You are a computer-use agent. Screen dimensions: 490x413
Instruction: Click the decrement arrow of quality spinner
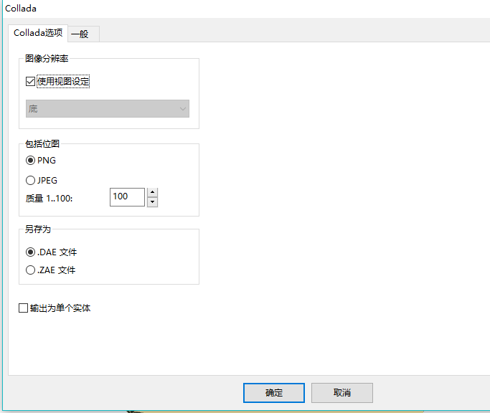pyautogui.click(x=152, y=201)
